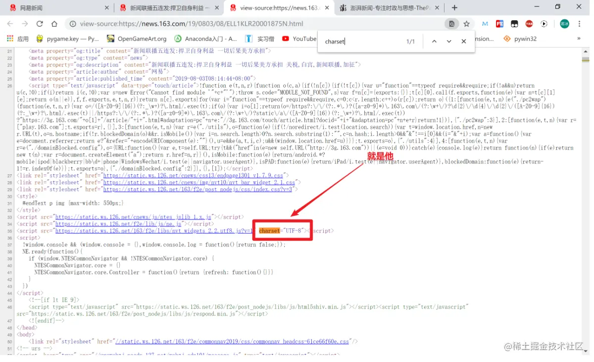This screenshot has height=362, width=594.
Task: Close the find bar
Action: pyautogui.click(x=464, y=42)
